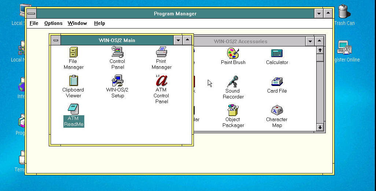Open the ATM ReadMe document icon
Image resolution: width=376 pixels, height=191 pixels.
73,109
